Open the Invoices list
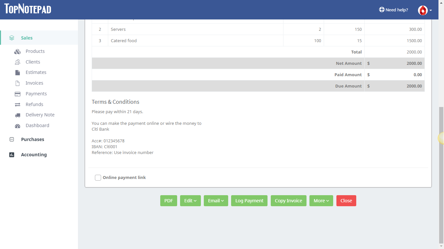Viewport: 444px width, 249px height. pyautogui.click(x=34, y=83)
